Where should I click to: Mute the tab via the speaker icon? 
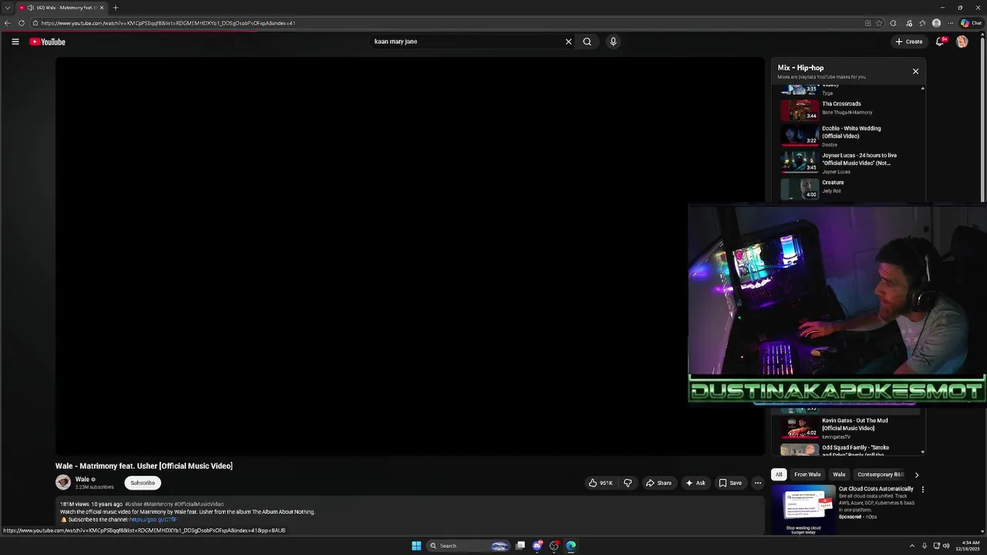[x=30, y=8]
